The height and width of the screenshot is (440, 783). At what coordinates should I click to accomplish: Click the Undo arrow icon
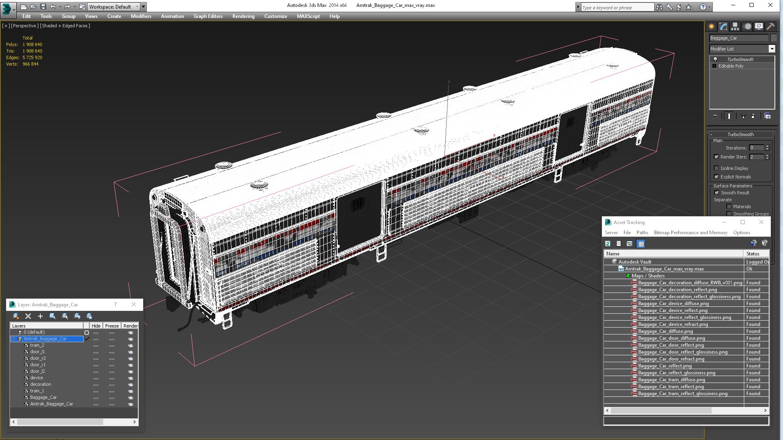point(53,7)
